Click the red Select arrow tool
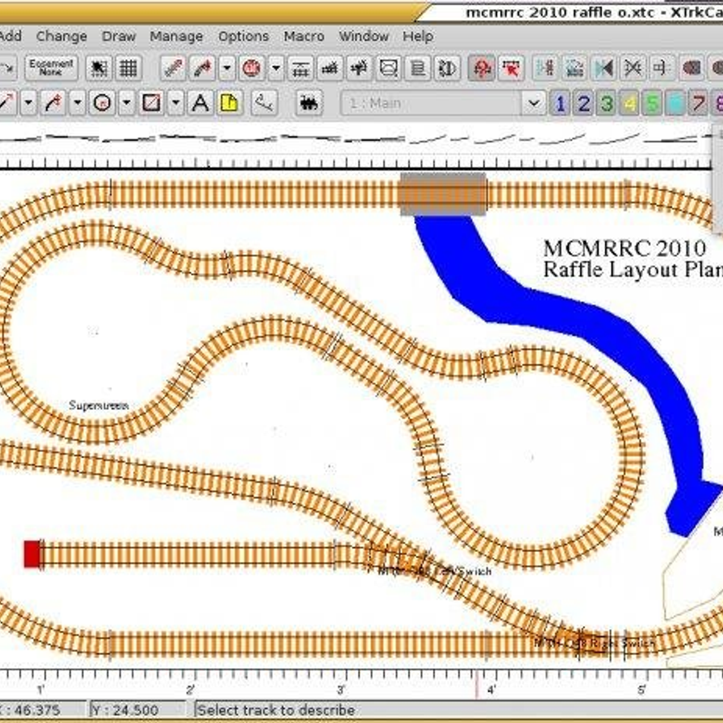This screenshot has height=723, width=723. pos(512,68)
